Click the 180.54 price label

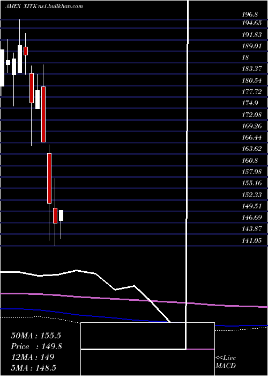tap(252, 81)
